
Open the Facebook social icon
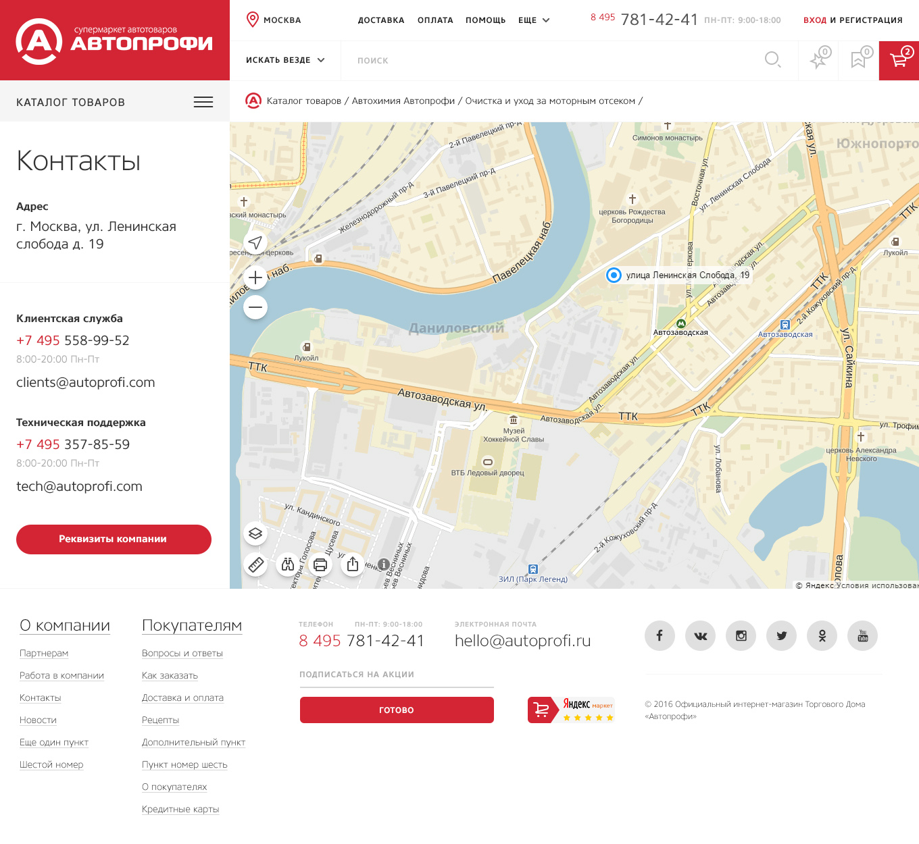pos(660,635)
